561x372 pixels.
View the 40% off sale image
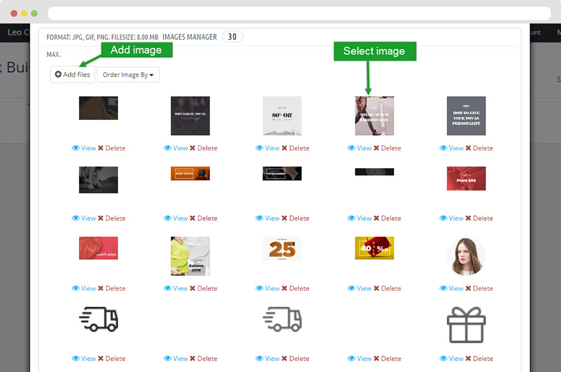359,288
